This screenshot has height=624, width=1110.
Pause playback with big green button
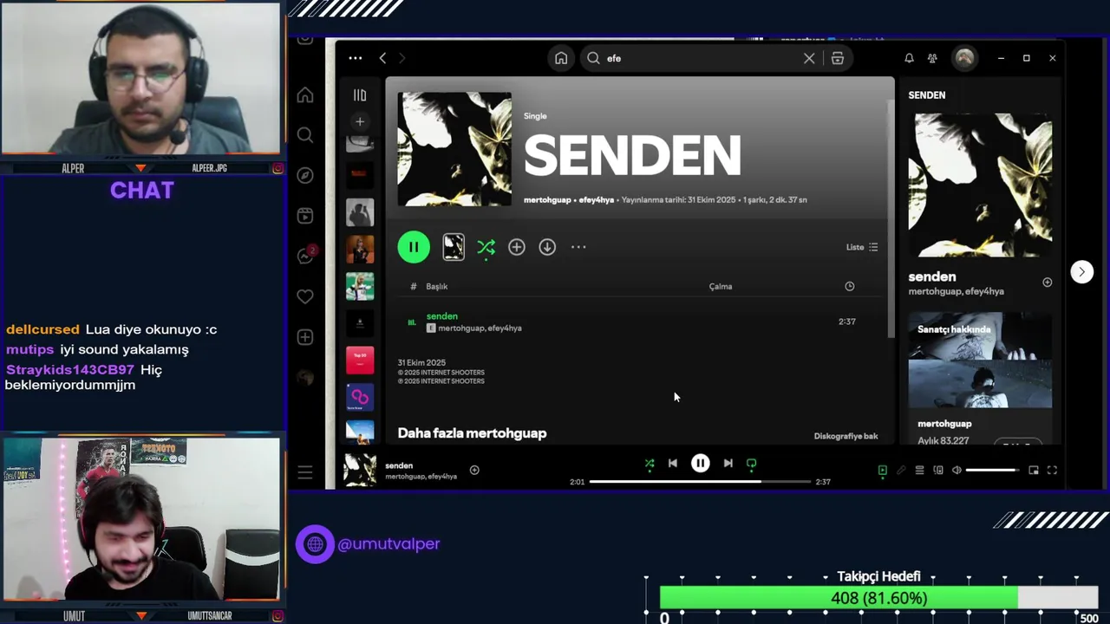point(414,247)
